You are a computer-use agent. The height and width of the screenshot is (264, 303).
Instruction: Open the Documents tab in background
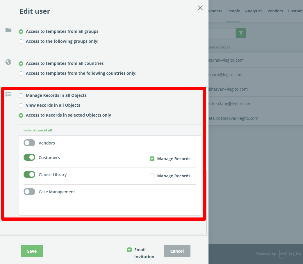[x=215, y=11]
